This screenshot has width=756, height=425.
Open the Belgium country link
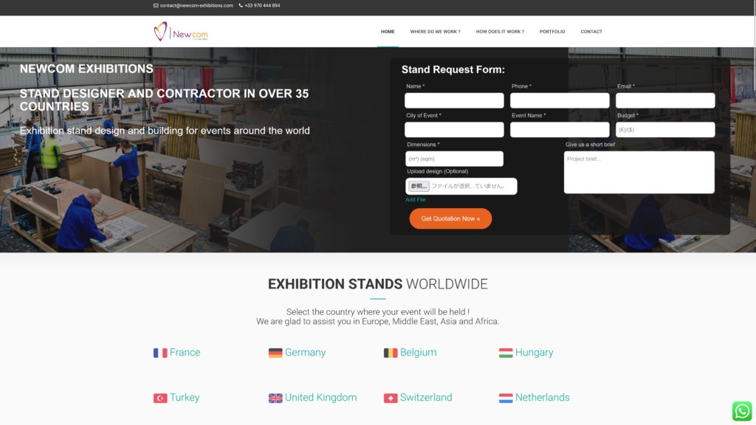click(x=418, y=352)
